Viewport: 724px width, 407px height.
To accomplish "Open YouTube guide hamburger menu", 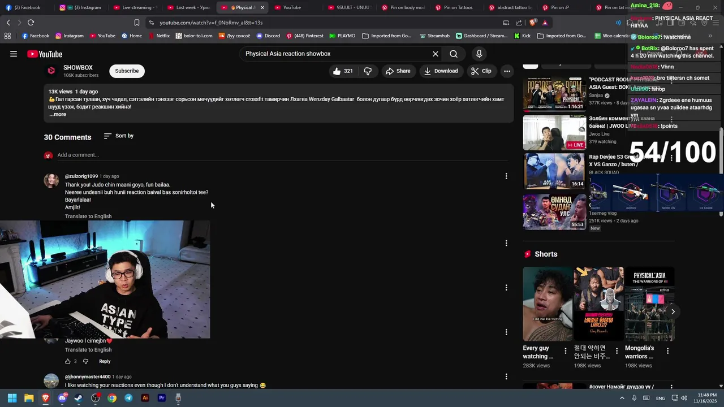I will click(x=14, y=54).
